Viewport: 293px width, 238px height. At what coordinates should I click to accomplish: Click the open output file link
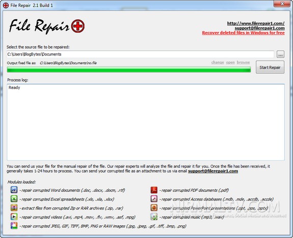(x=230, y=63)
